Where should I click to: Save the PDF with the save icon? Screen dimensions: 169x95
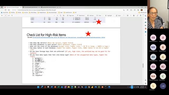131,16
